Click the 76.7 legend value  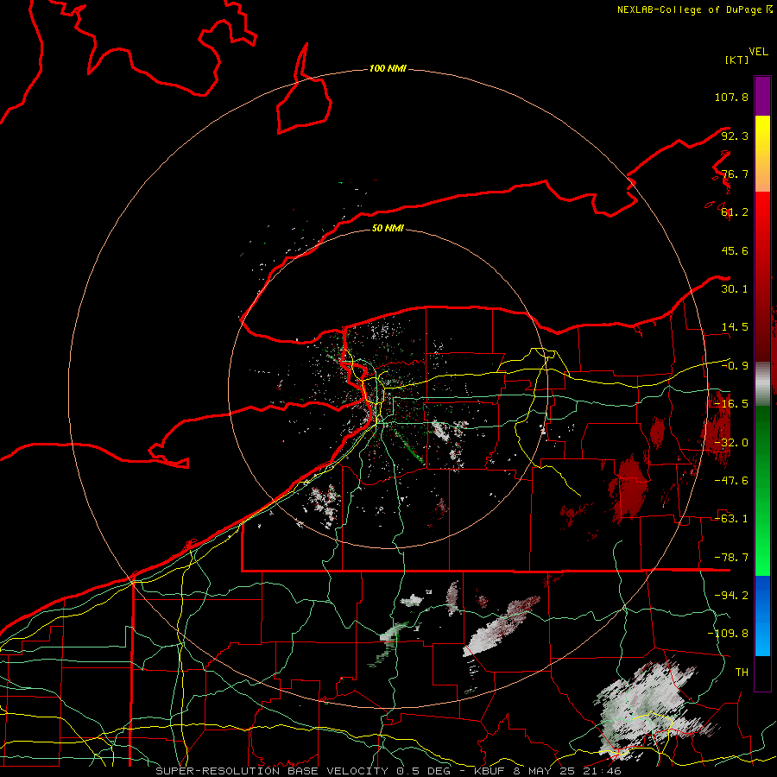(x=735, y=174)
